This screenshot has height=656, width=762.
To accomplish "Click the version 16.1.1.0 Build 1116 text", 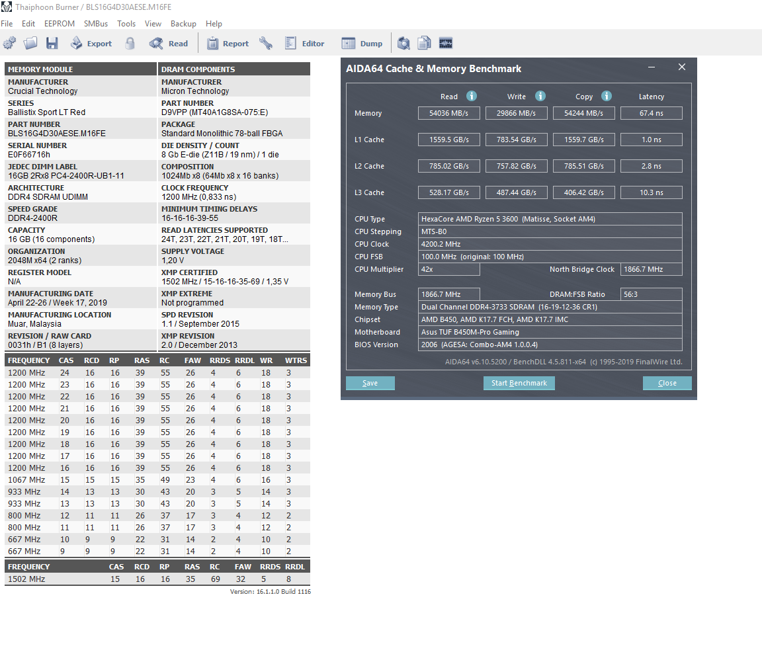I will pos(270,591).
